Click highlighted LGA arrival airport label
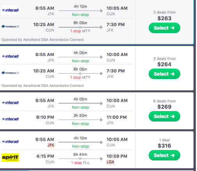Image resolution: width=197 pixels, height=171 pixels. coord(111,162)
